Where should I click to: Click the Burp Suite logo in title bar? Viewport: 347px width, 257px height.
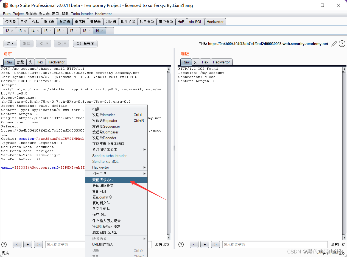5,5
